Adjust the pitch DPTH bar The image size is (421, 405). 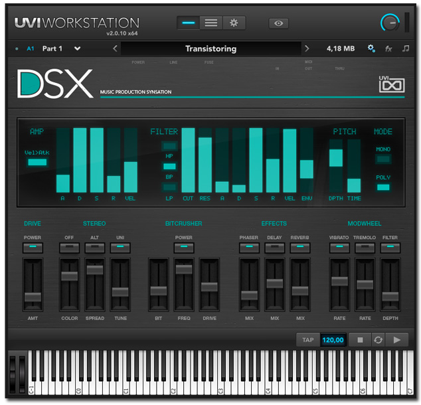tap(335, 166)
